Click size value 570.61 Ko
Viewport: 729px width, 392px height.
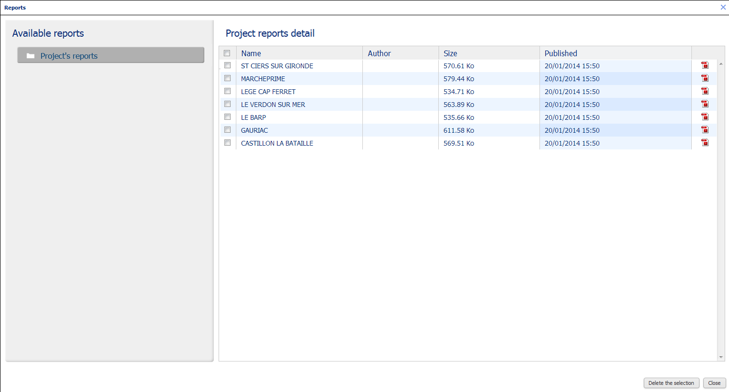pos(459,66)
